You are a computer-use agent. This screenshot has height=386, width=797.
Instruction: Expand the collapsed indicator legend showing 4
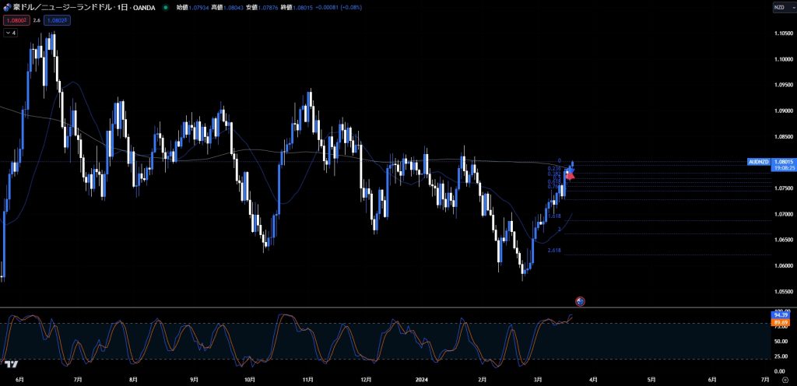click(11, 33)
